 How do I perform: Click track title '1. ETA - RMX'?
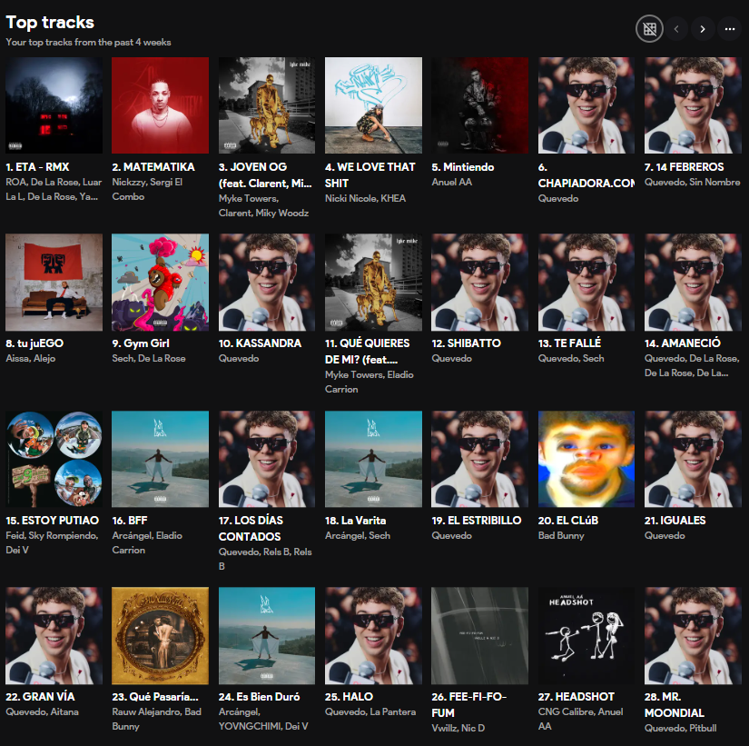37,167
